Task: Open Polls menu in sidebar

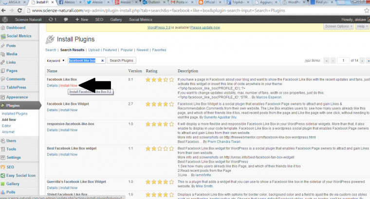Action: pyautogui.click(x=11, y=192)
